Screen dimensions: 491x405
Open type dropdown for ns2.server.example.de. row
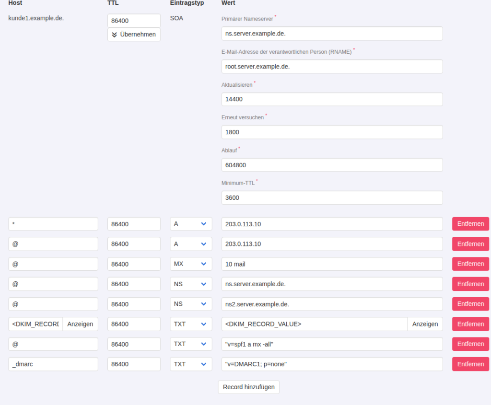[191, 304]
